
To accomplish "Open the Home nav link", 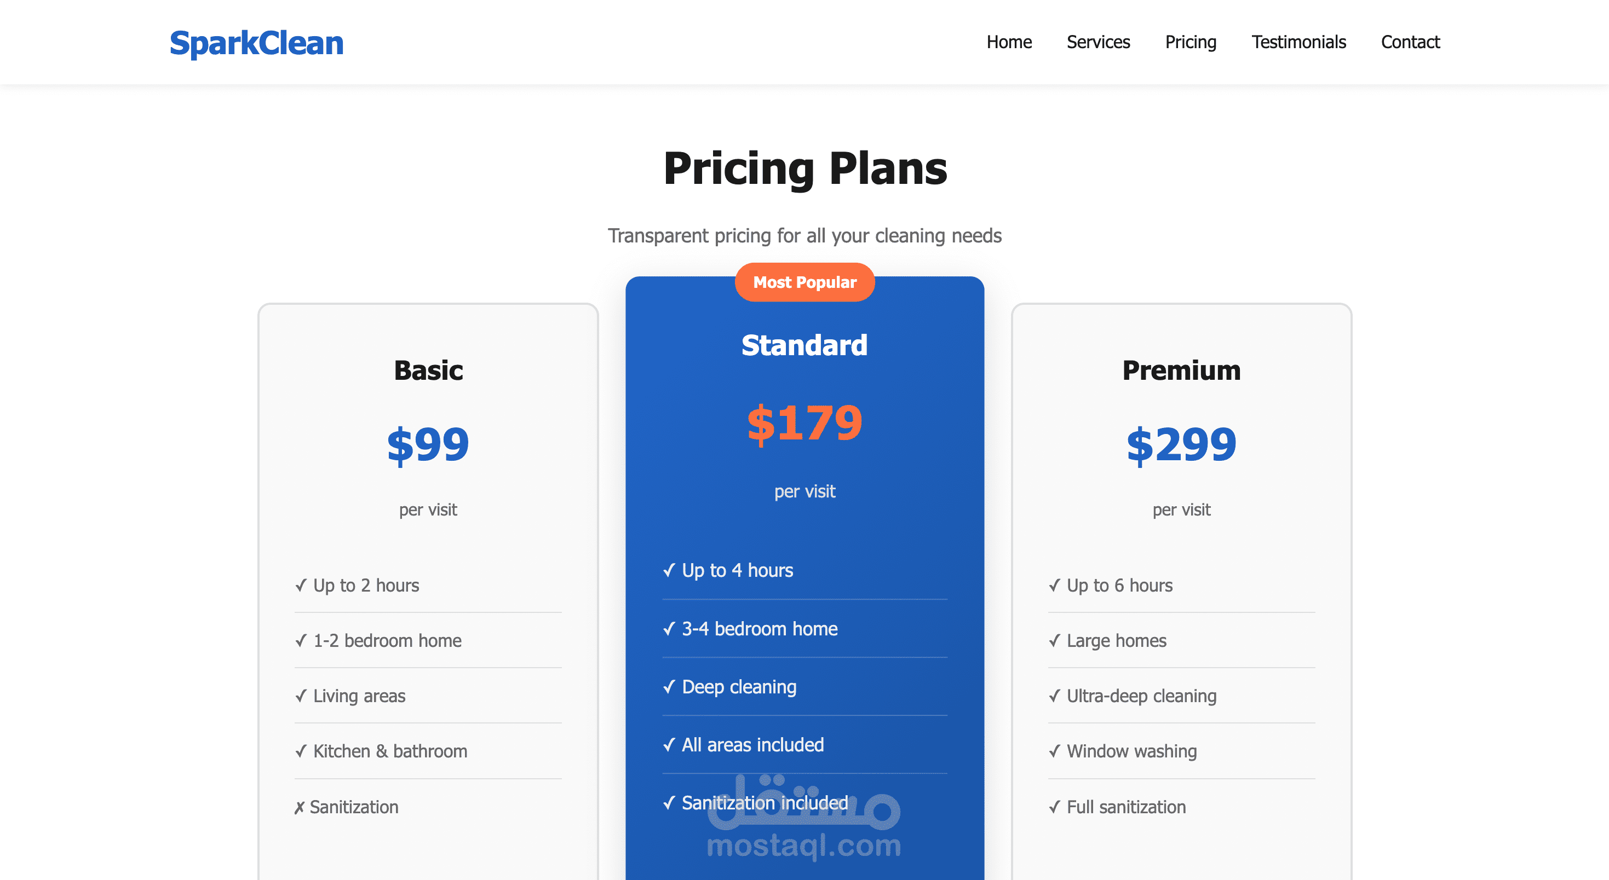I will pyautogui.click(x=1009, y=42).
